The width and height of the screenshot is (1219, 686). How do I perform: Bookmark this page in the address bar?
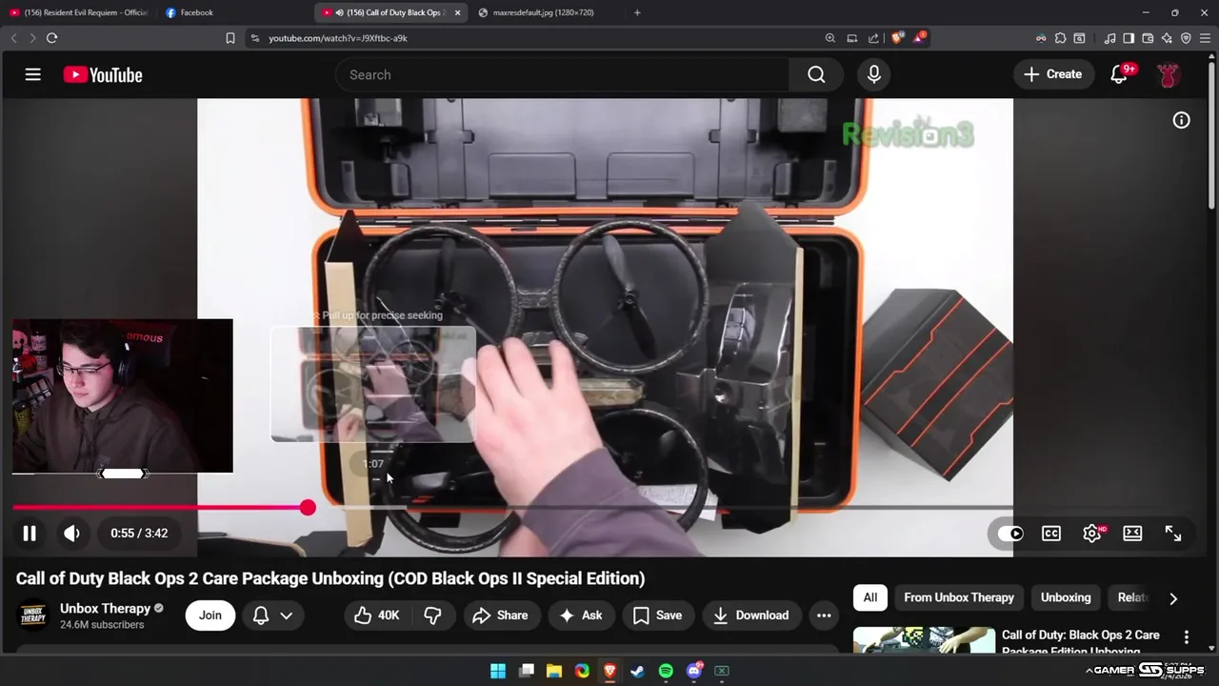coord(230,38)
